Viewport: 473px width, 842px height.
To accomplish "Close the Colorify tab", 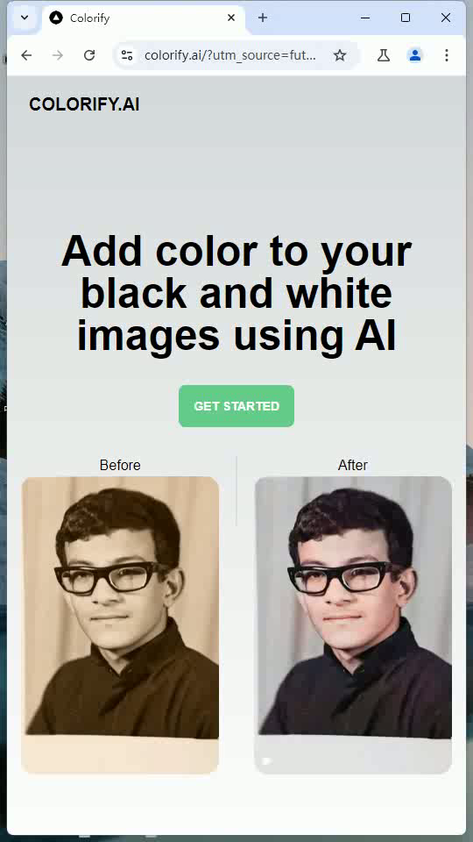I will tap(231, 18).
